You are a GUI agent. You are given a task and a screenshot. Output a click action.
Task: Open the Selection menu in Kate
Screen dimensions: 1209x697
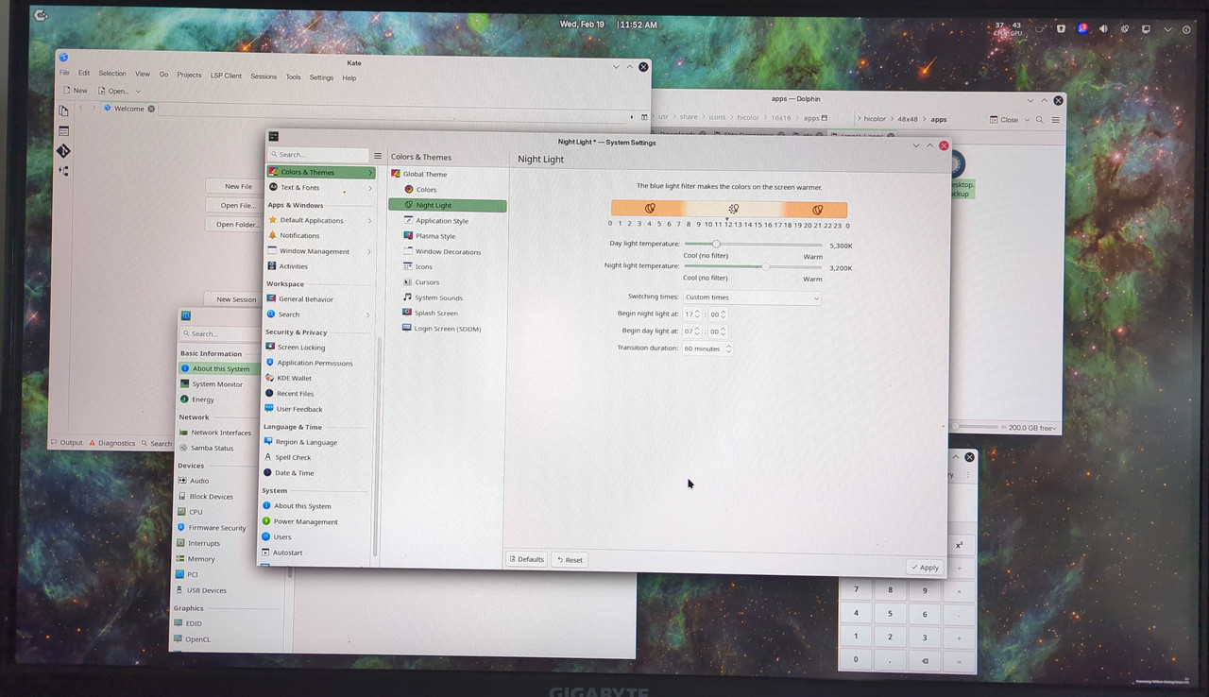point(112,74)
